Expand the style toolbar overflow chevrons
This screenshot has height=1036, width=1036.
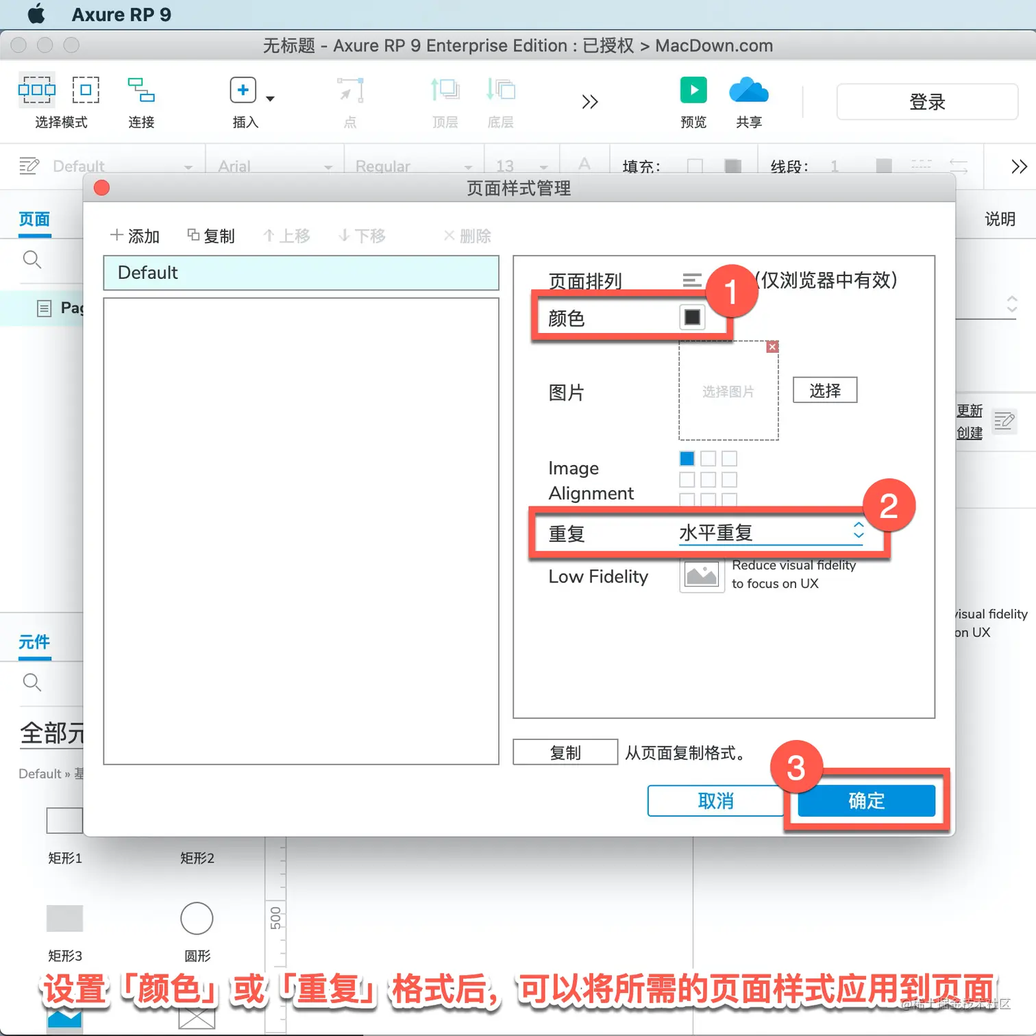[1019, 166]
